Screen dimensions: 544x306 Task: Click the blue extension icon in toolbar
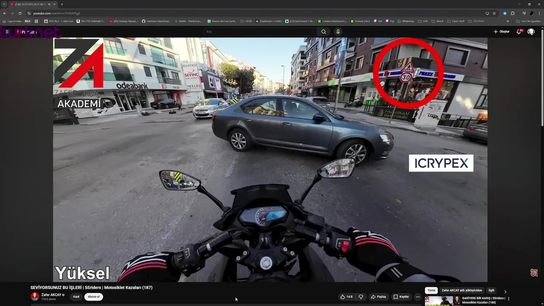505,13
